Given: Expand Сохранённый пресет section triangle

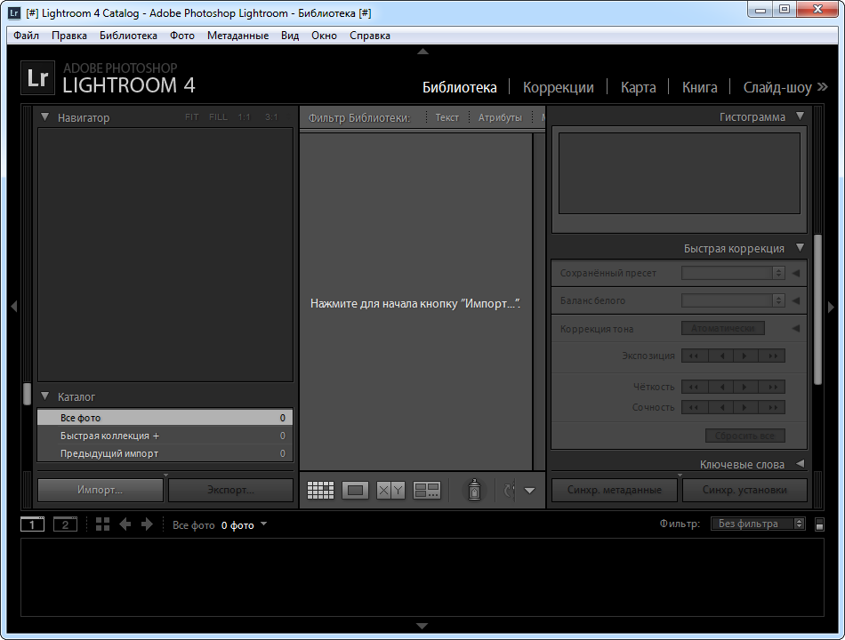Looking at the screenshot, I should pos(796,273).
